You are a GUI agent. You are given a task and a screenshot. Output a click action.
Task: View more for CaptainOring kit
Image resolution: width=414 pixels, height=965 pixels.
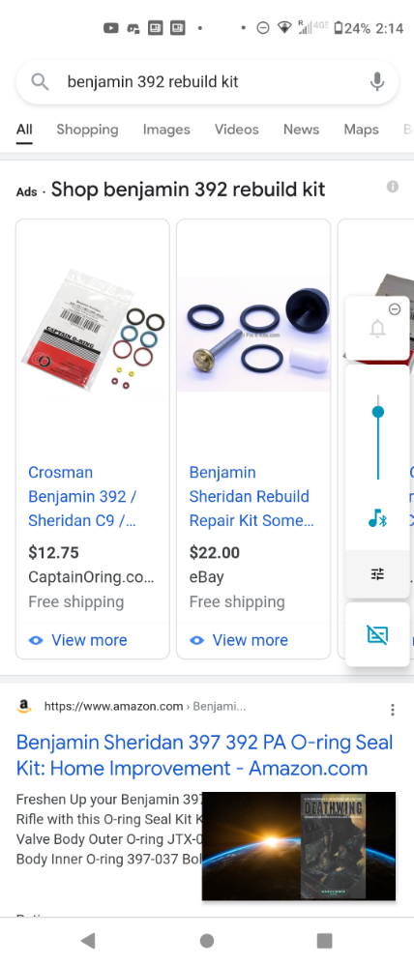click(77, 640)
